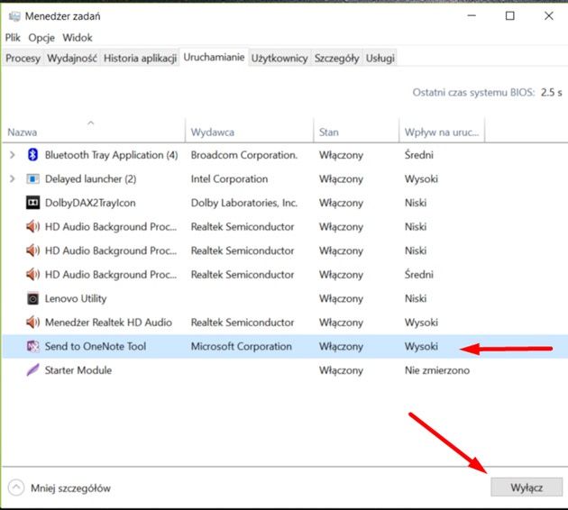
Task: Select the Delayed launcher (2) row name
Action: (90, 178)
